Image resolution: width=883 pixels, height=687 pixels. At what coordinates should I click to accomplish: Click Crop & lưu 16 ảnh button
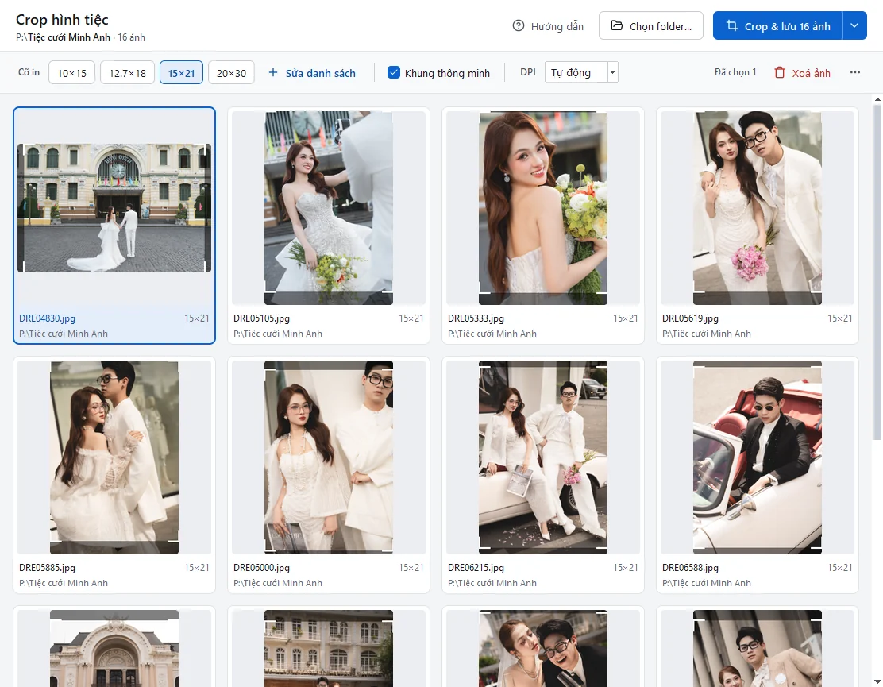click(777, 26)
